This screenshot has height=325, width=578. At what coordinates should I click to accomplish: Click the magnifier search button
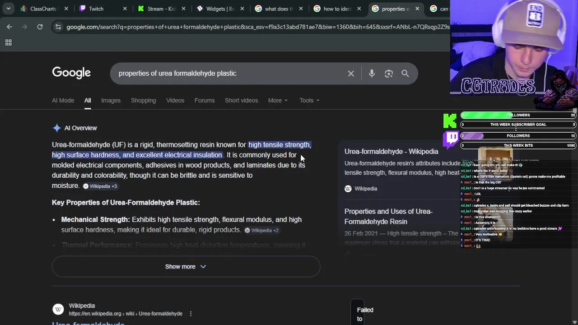405,74
